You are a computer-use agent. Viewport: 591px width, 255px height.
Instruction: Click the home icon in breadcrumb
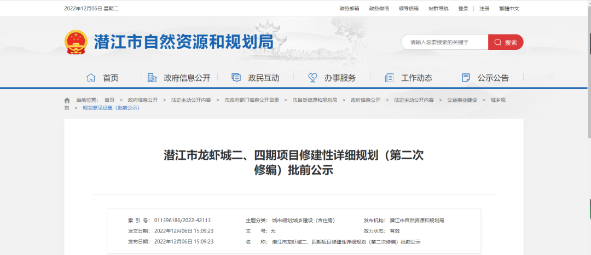coord(67,100)
